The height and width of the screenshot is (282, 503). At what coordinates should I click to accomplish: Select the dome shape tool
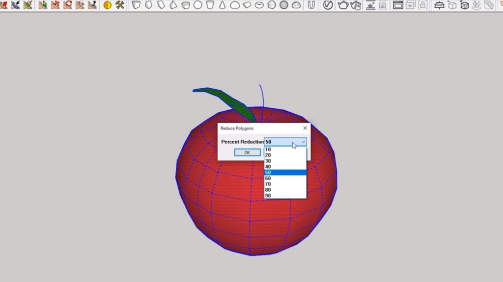[235, 5]
